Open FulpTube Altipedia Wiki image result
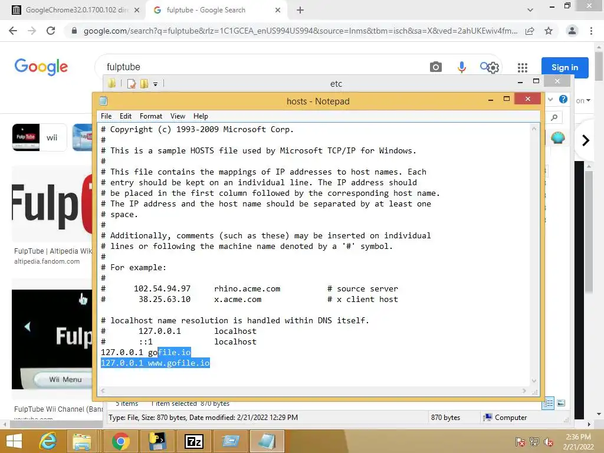The height and width of the screenshot is (453, 604). pos(52,204)
